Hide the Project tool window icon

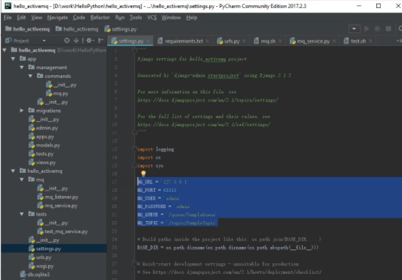(101, 41)
